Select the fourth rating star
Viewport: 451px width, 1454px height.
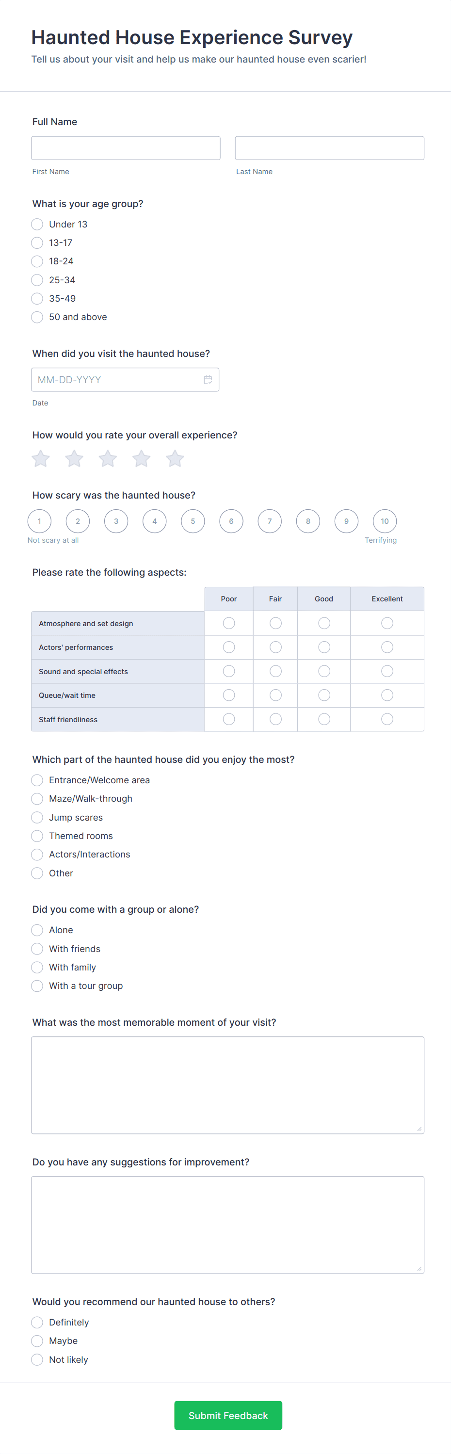tap(141, 459)
